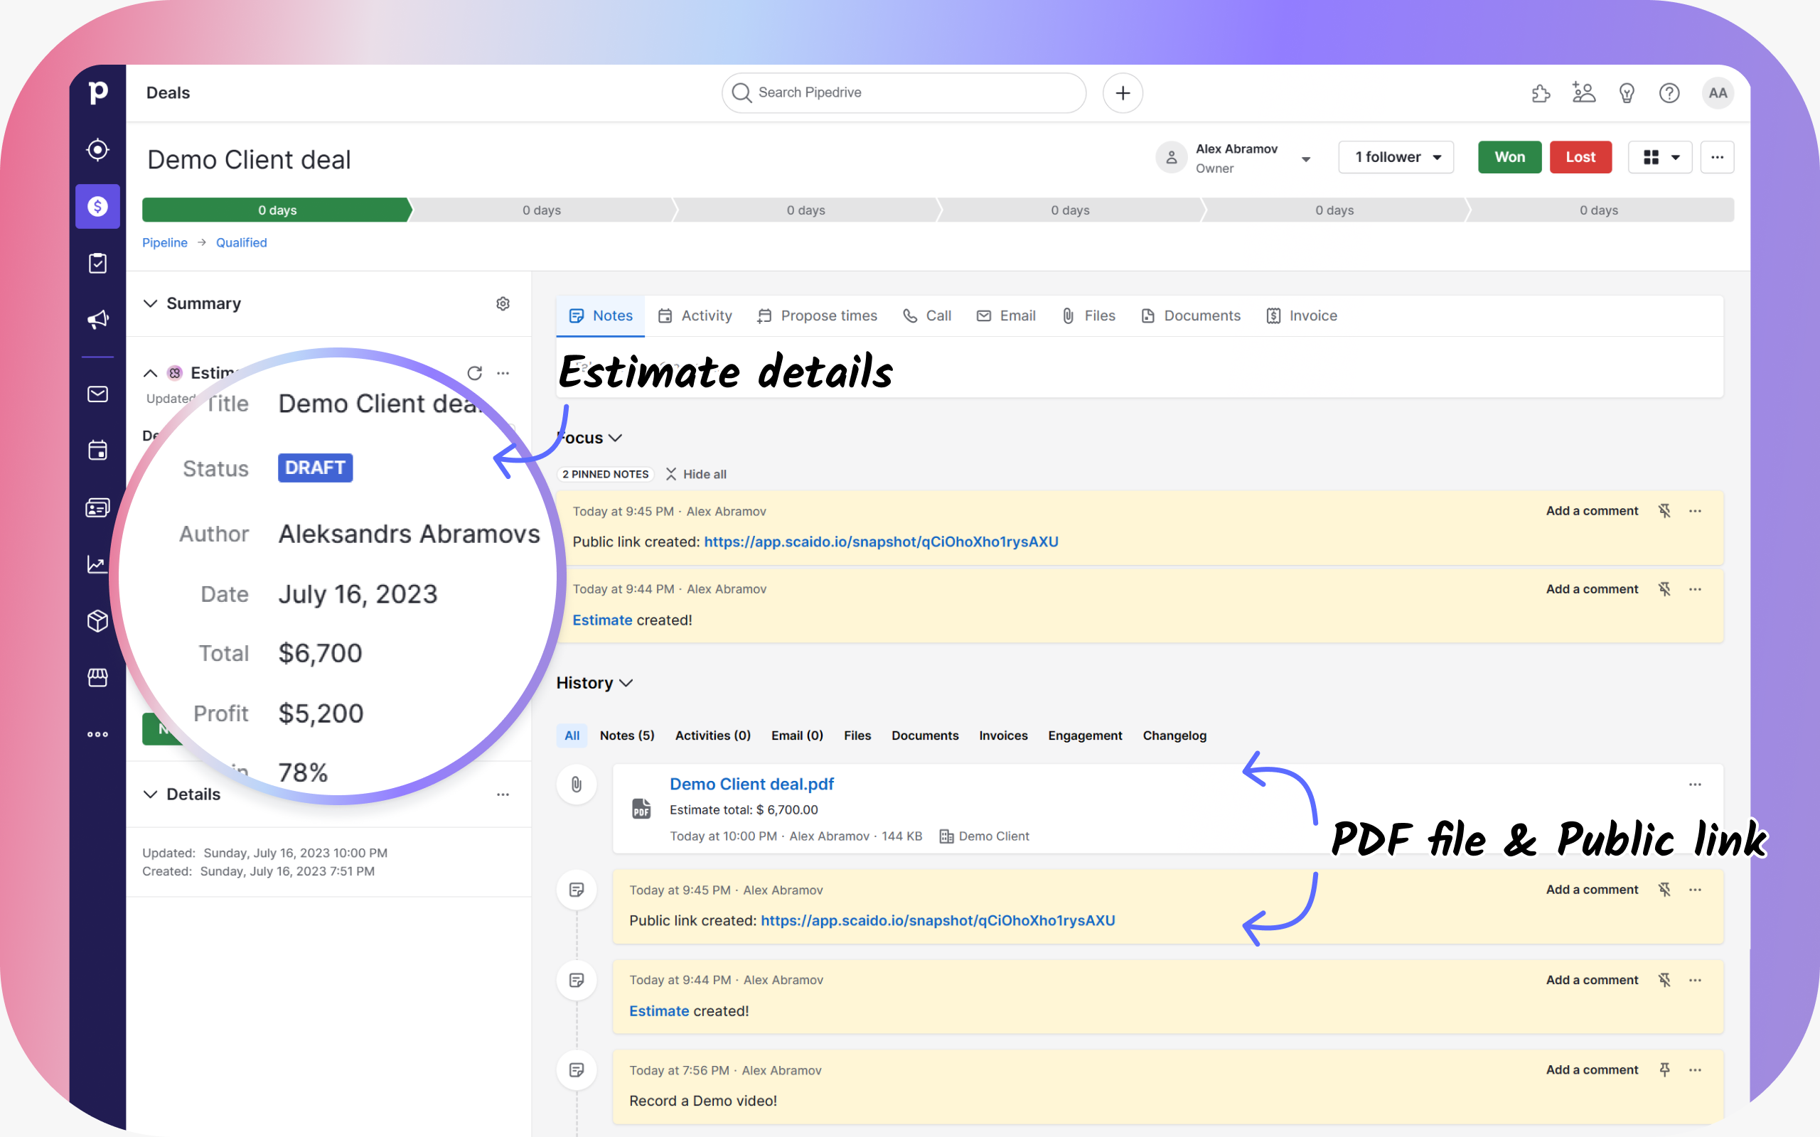Collapse the Estimate section chevron
1820x1137 pixels.
point(151,373)
